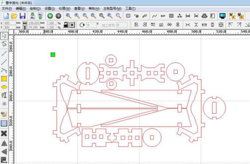Open the 主板型号(M) menu
The width and height of the screenshot is (250, 164).
pos(112,9)
